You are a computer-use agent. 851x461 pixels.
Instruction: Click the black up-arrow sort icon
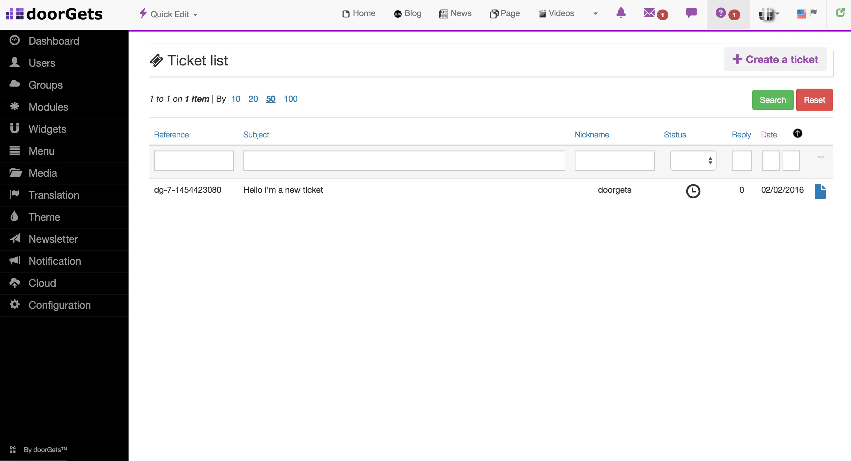[x=797, y=134]
